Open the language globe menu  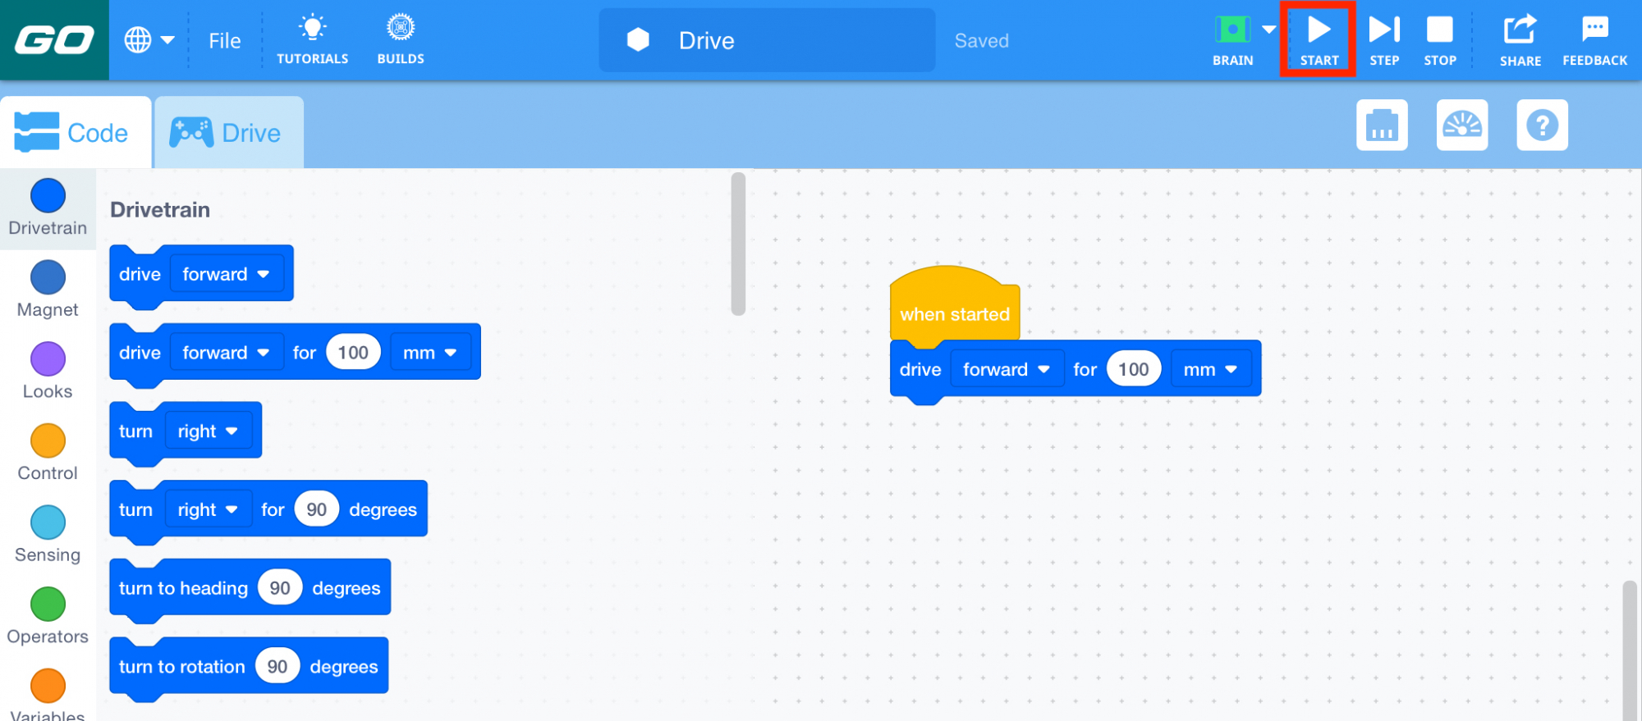click(149, 39)
